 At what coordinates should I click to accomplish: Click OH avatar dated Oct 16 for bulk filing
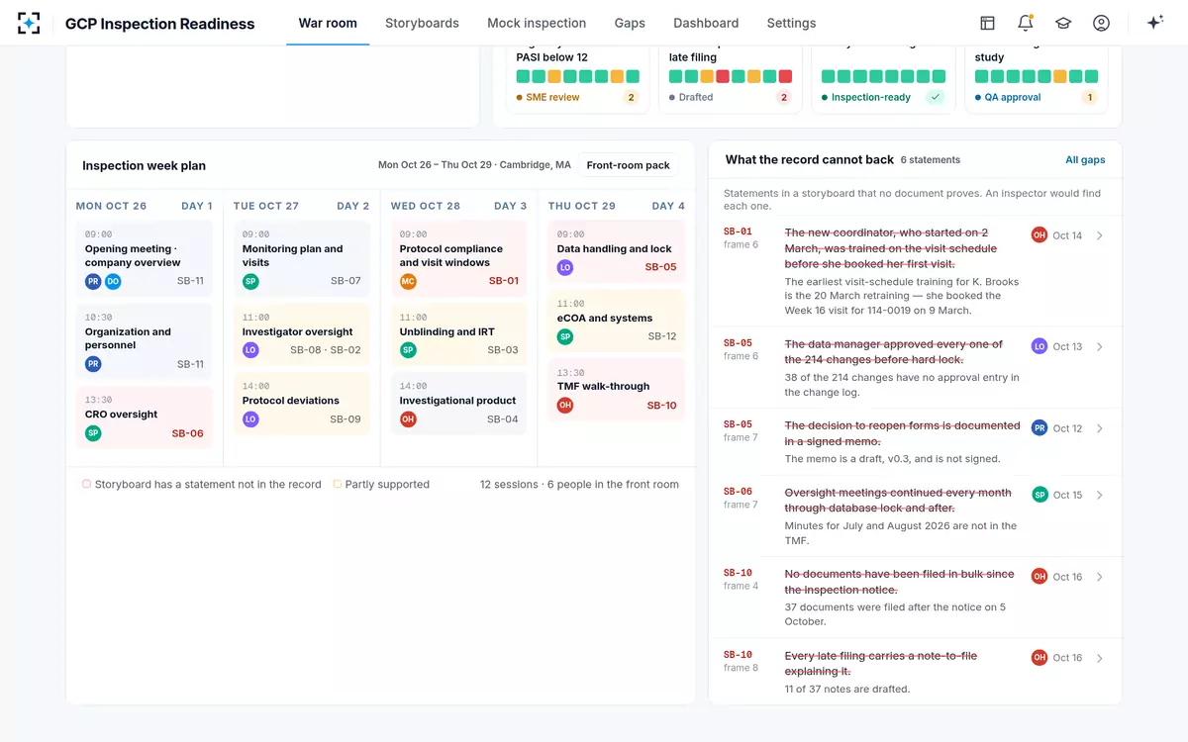[1039, 577]
